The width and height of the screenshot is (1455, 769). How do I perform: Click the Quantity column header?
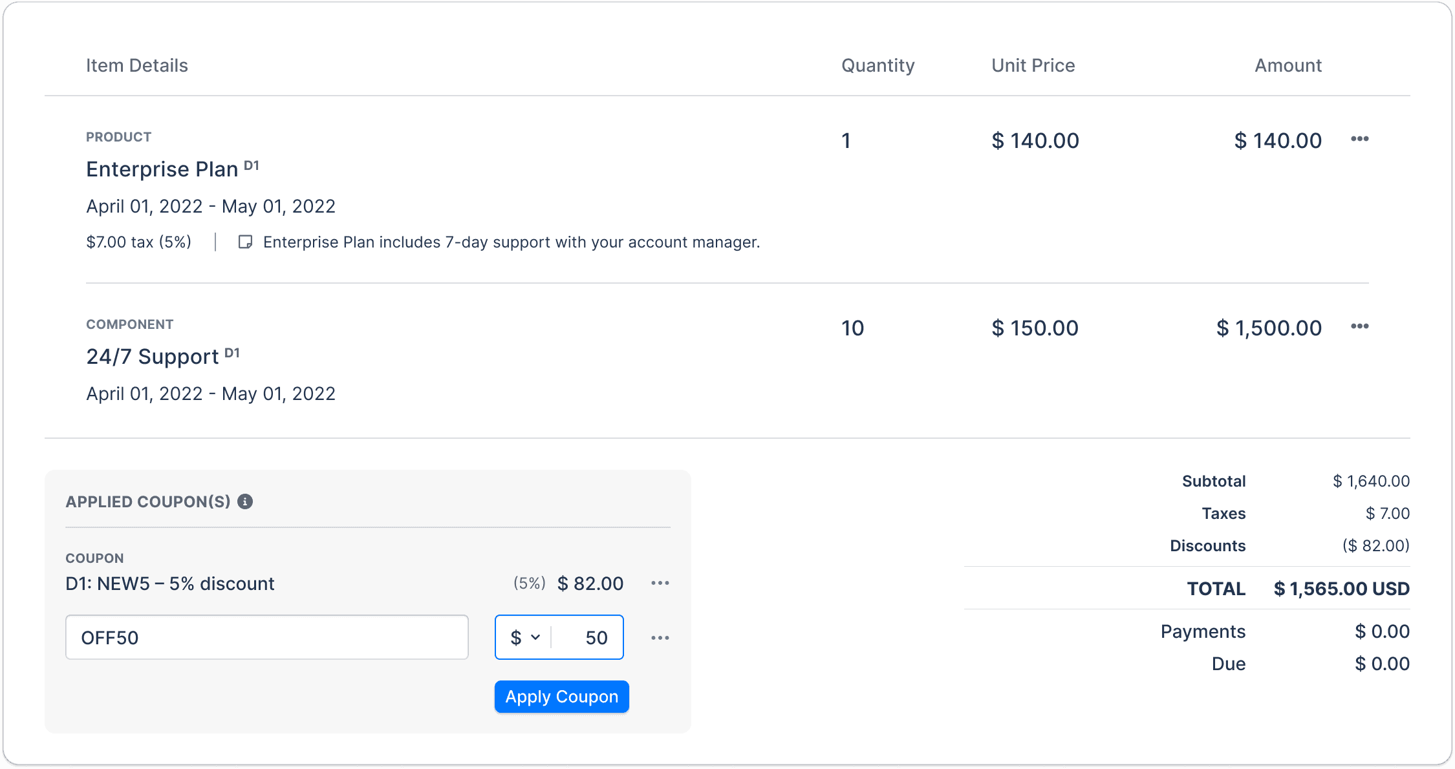(878, 65)
